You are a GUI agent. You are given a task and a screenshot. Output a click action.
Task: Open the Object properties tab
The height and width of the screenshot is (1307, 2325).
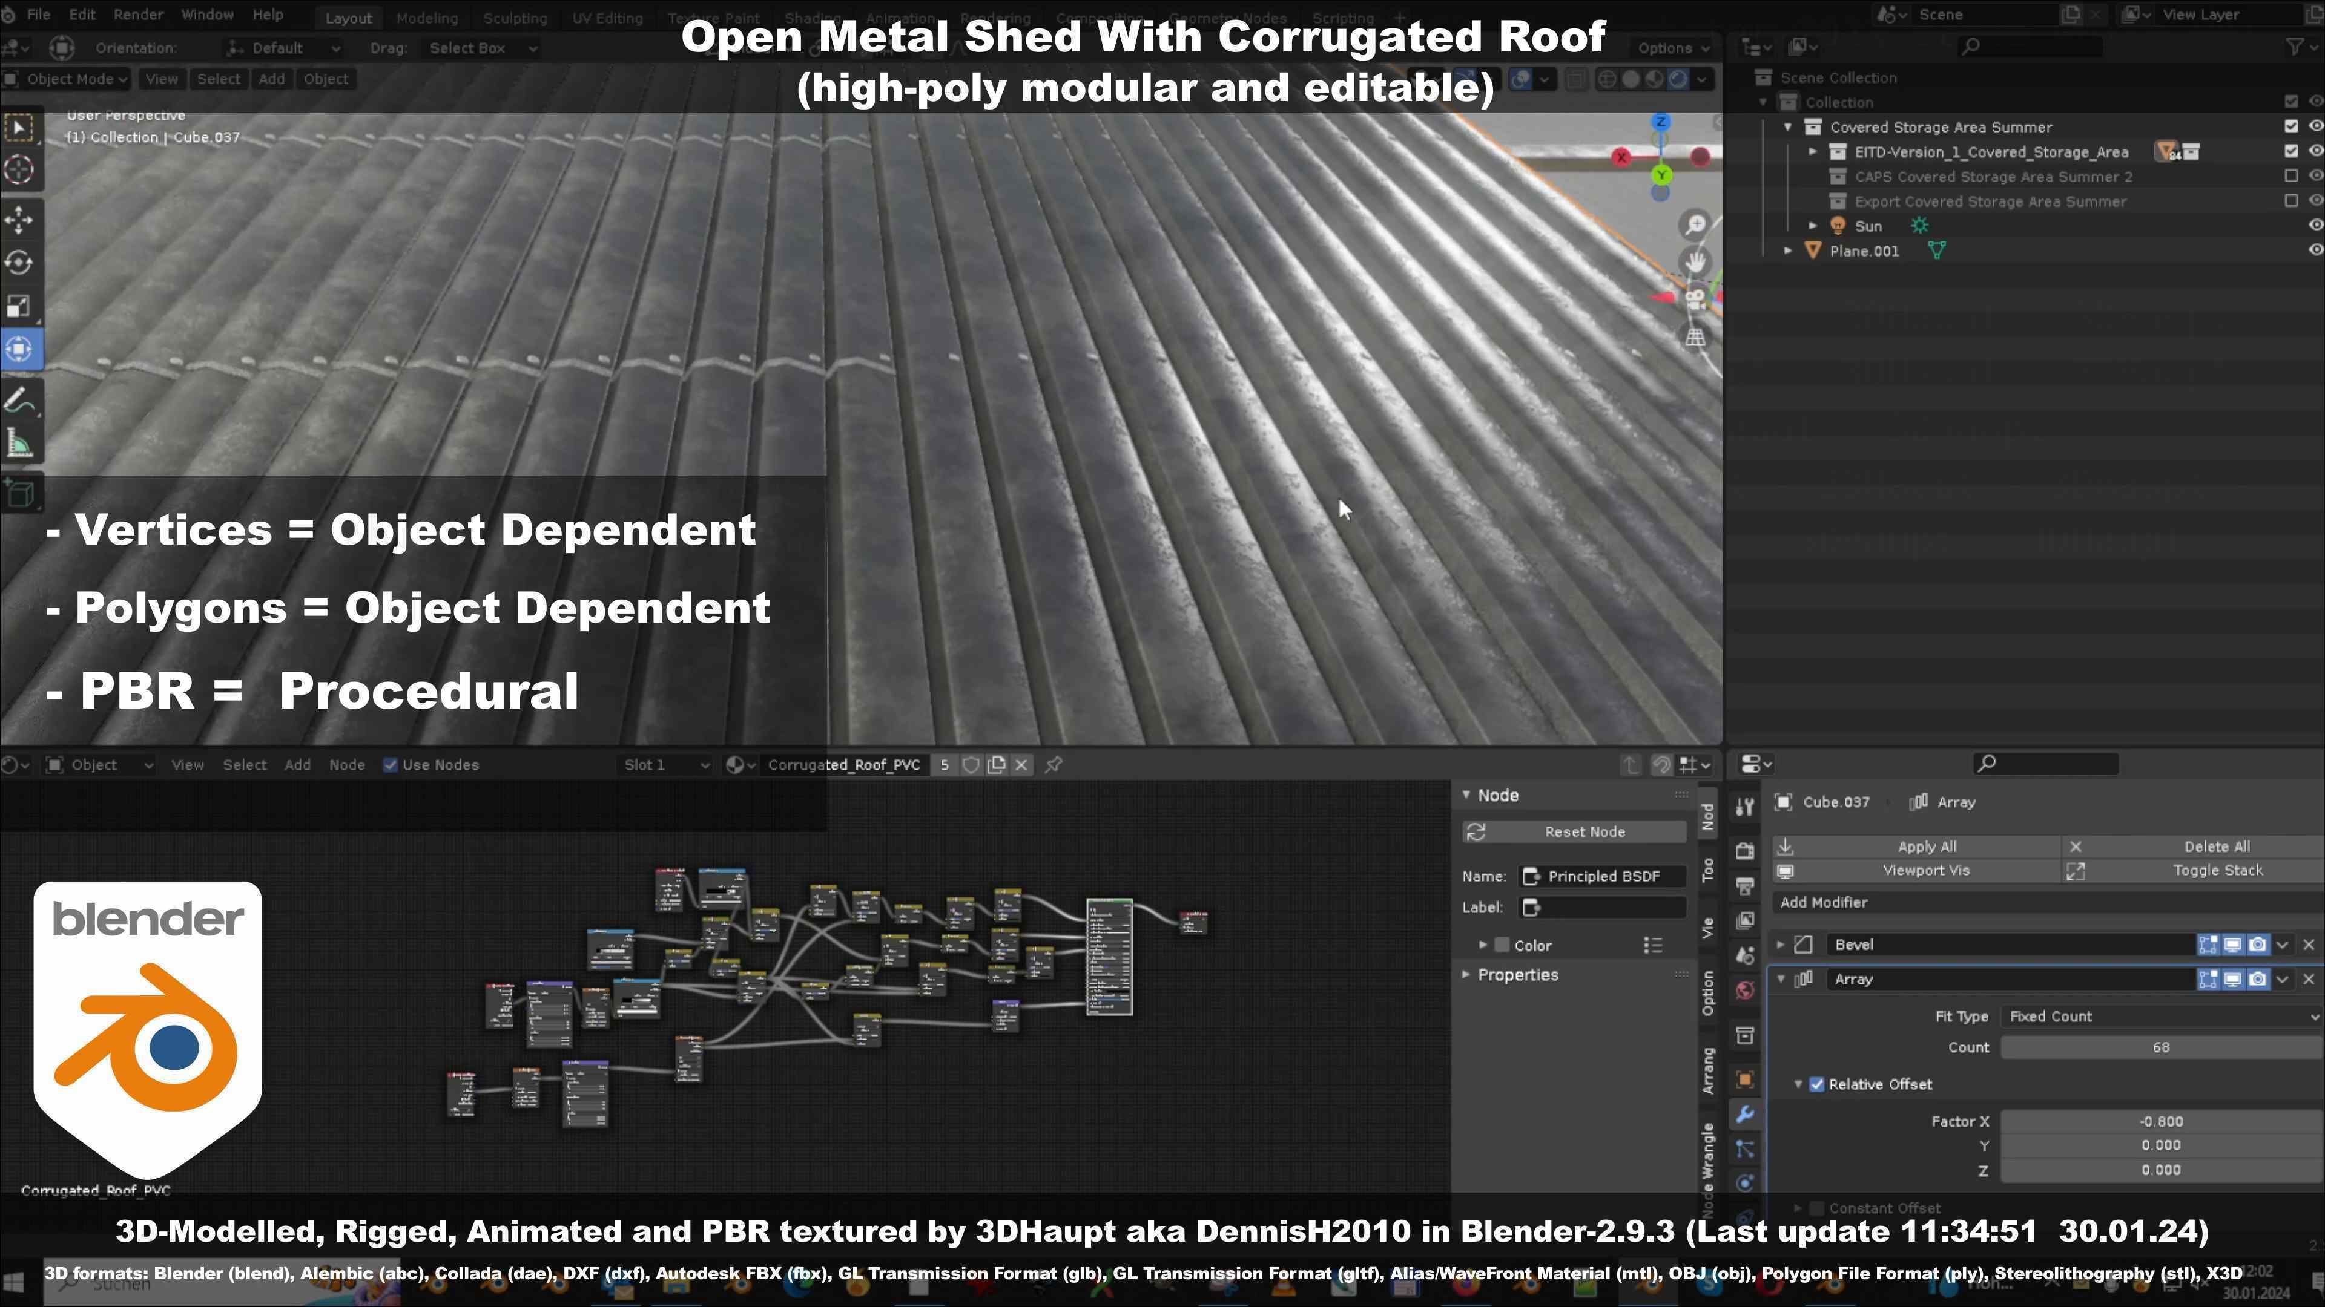[x=1744, y=1079]
